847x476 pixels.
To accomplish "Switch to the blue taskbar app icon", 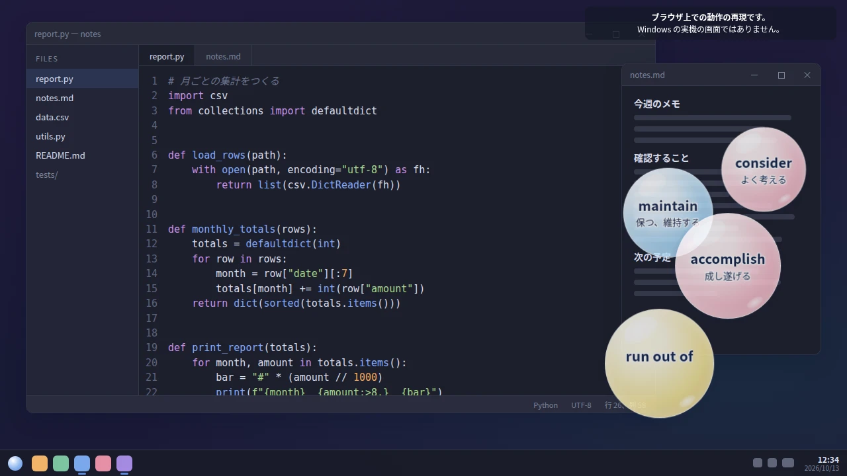I will coord(82,463).
